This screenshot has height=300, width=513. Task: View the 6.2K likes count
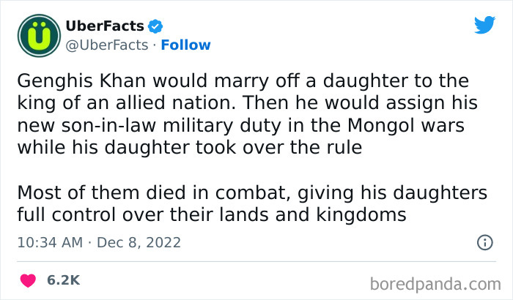63,280
